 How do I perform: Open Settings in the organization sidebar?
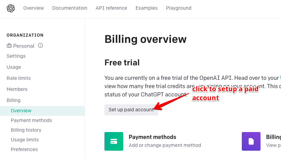click(x=16, y=56)
